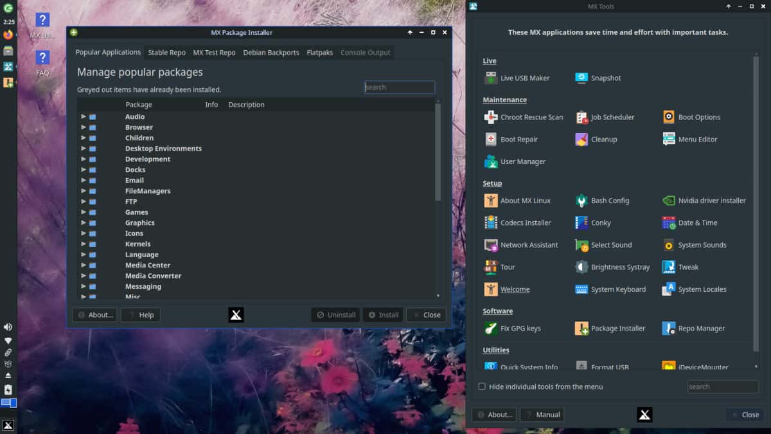Expand the Games category
The height and width of the screenshot is (434, 771).
83,212
